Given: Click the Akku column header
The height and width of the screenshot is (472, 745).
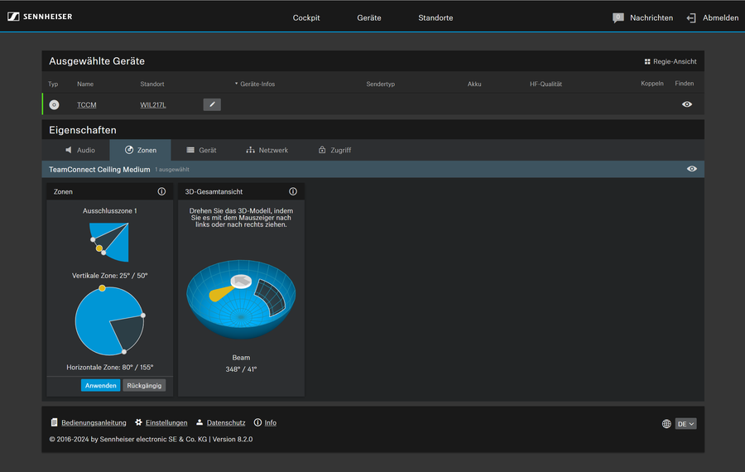Looking at the screenshot, I should pyautogui.click(x=474, y=84).
